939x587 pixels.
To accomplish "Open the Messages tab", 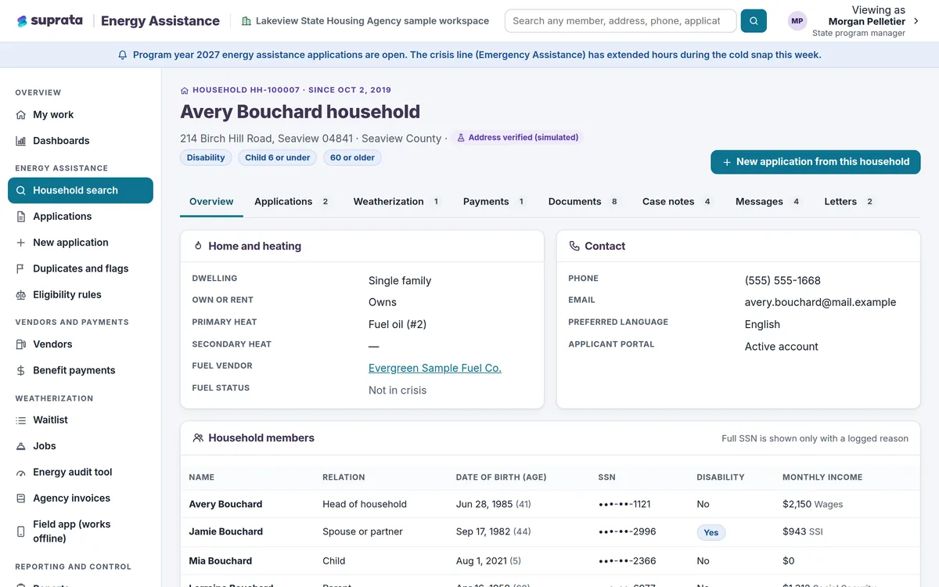I will pos(768,201).
